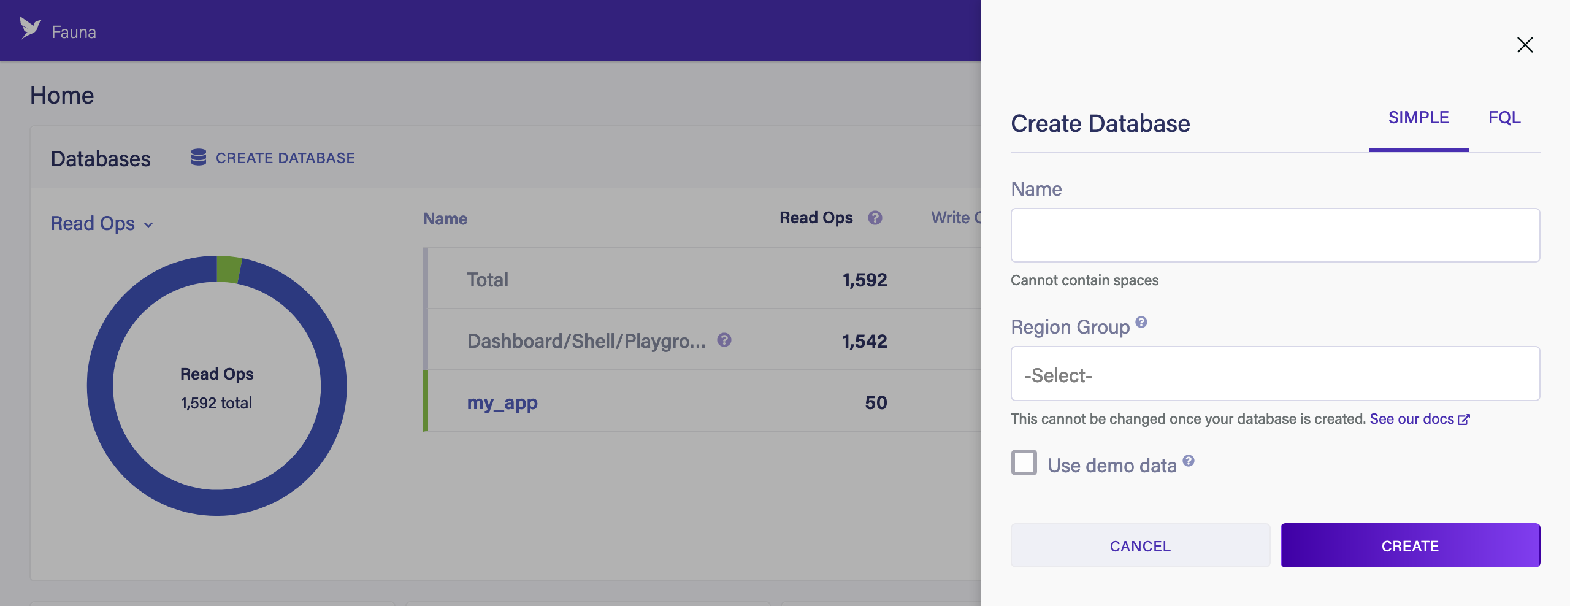Close the Create Database panel with the X
Screen dimensions: 1570x606
[x=1525, y=45]
